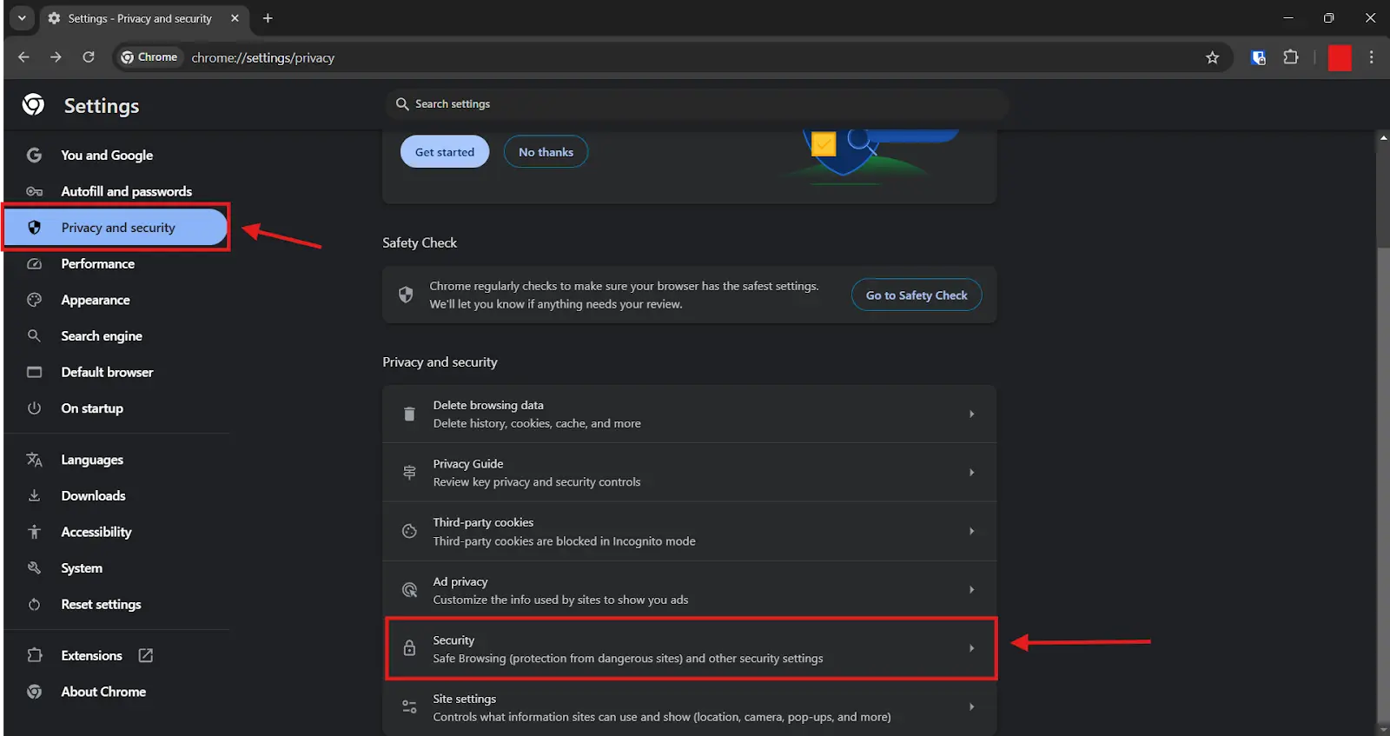The height and width of the screenshot is (736, 1390).
Task: Click the Search settings field
Action: coord(695,104)
